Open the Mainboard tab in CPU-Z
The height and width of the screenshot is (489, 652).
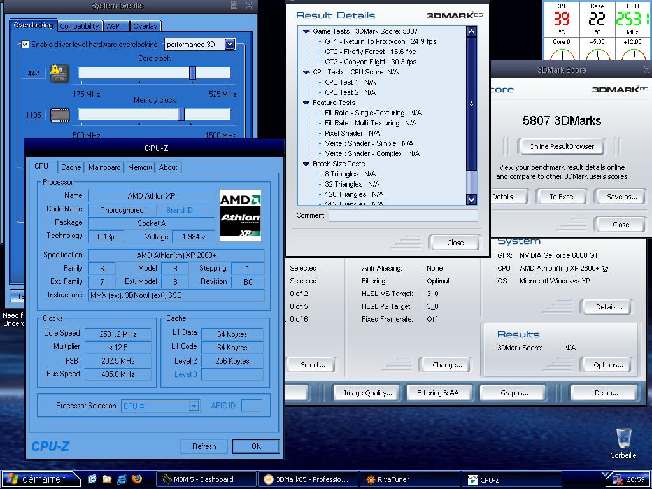pos(104,167)
